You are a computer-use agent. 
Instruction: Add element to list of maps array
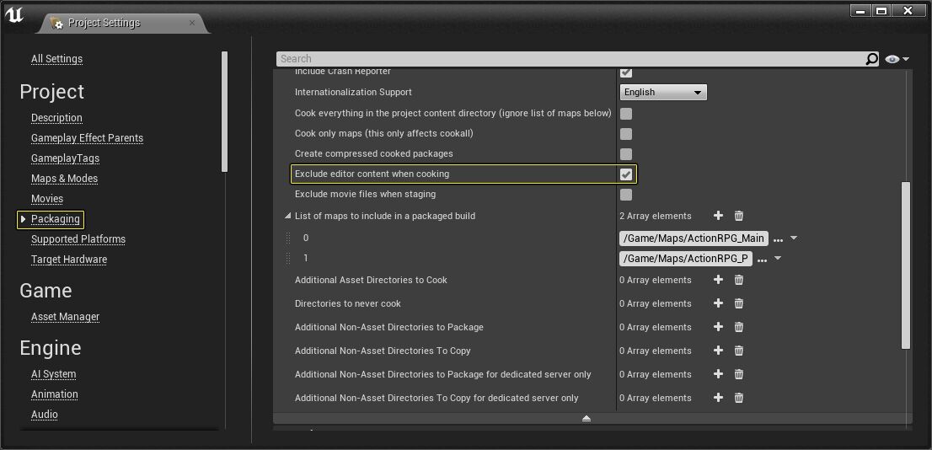pyautogui.click(x=718, y=216)
